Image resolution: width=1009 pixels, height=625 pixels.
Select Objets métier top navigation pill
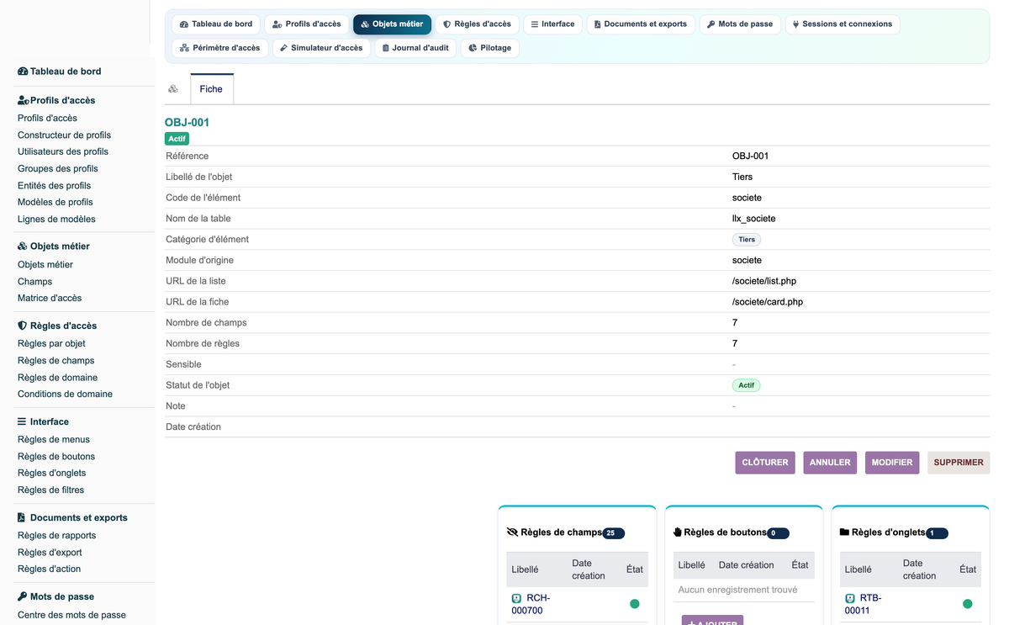point(392,24)
